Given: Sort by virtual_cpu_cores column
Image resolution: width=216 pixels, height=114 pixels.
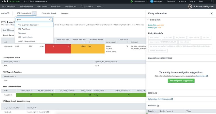Looking at the screenshot, I should [x=63, y=41].
